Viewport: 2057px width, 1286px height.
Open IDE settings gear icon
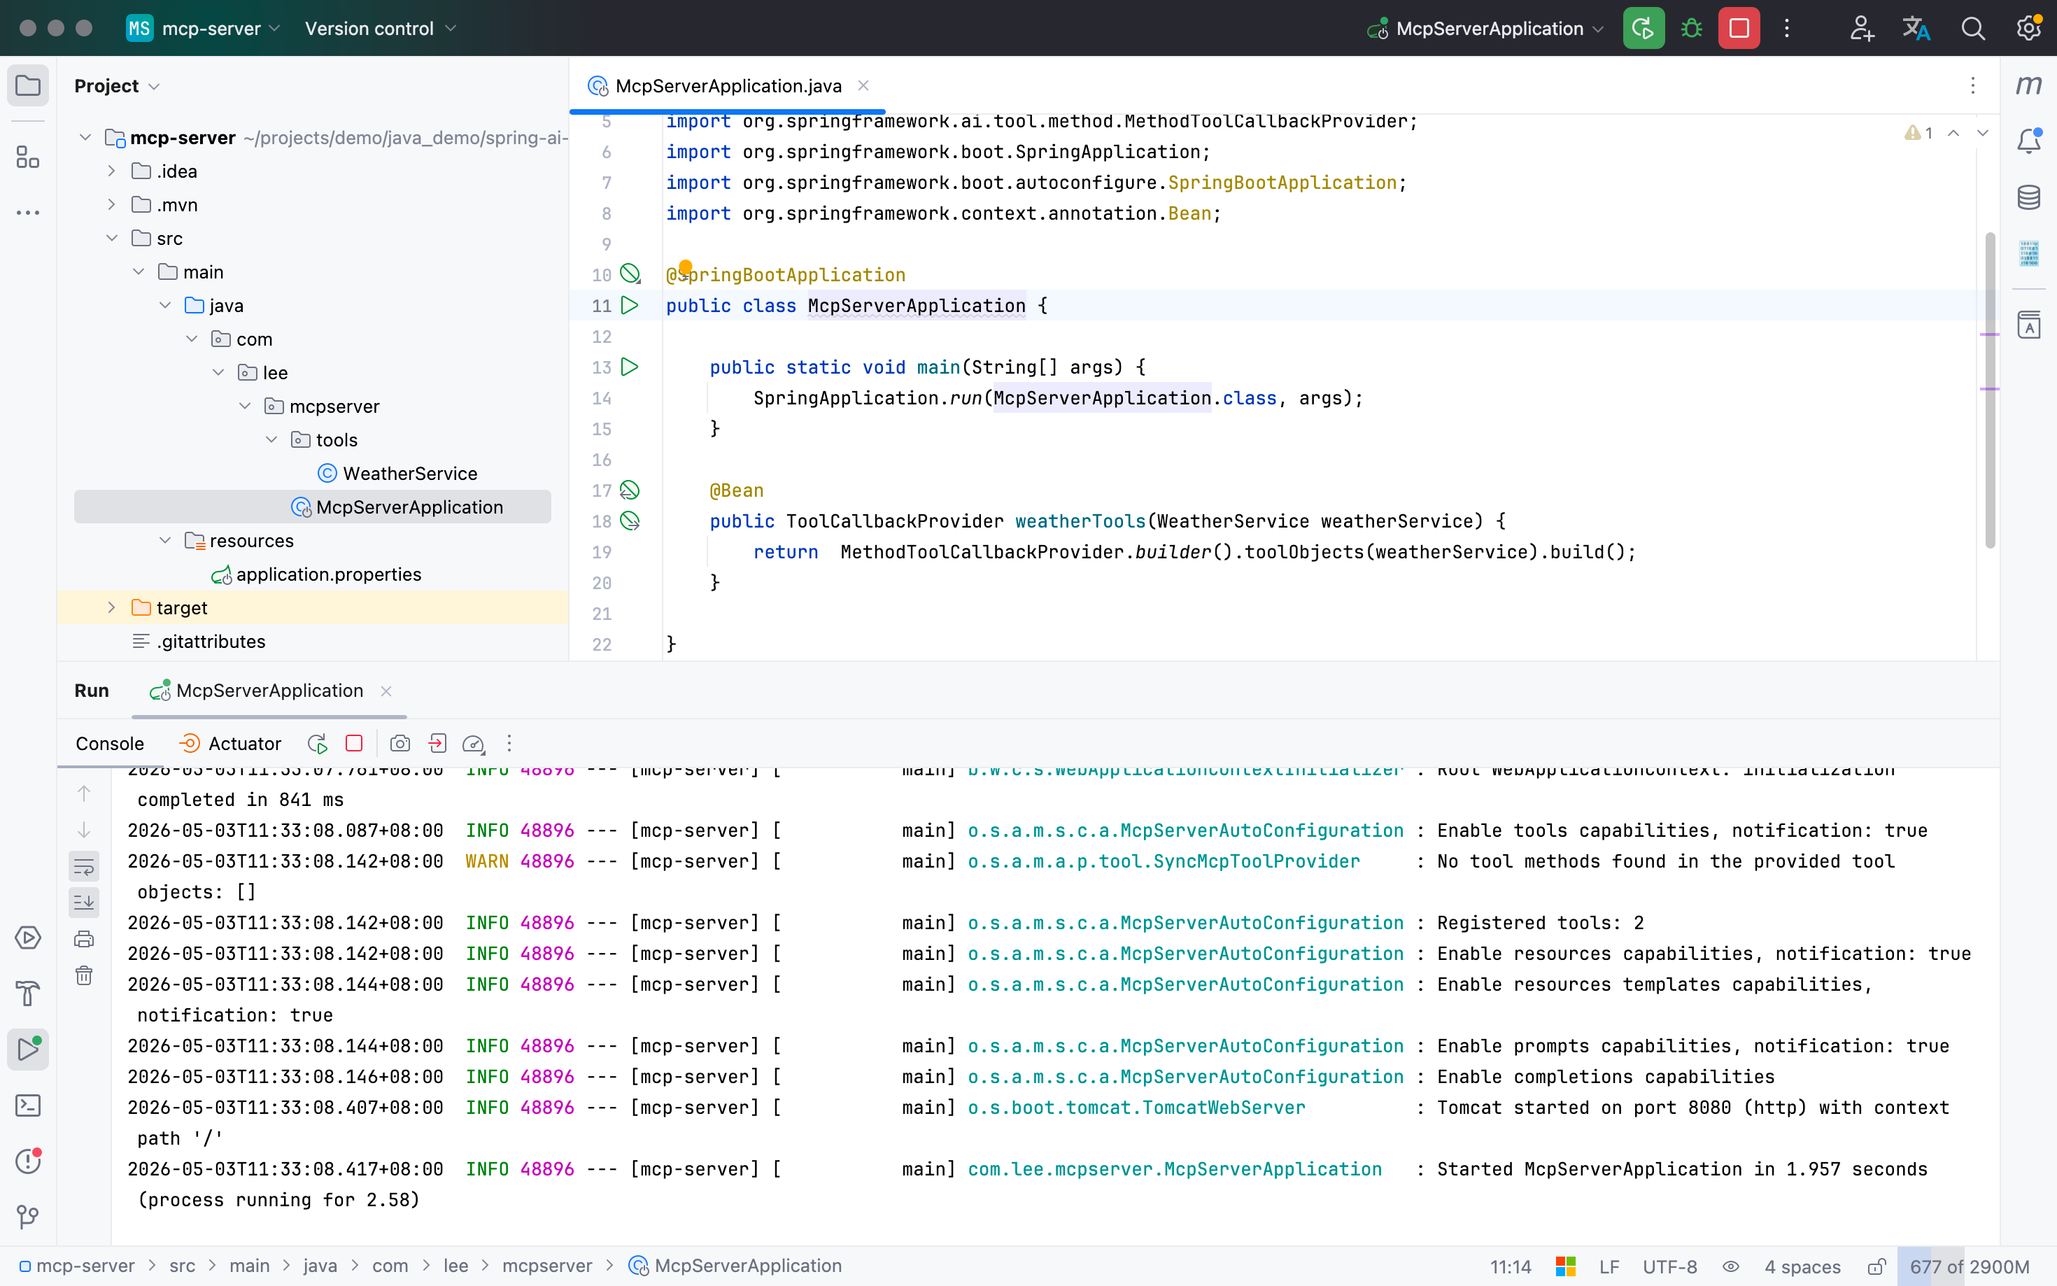click(2029, 28)
